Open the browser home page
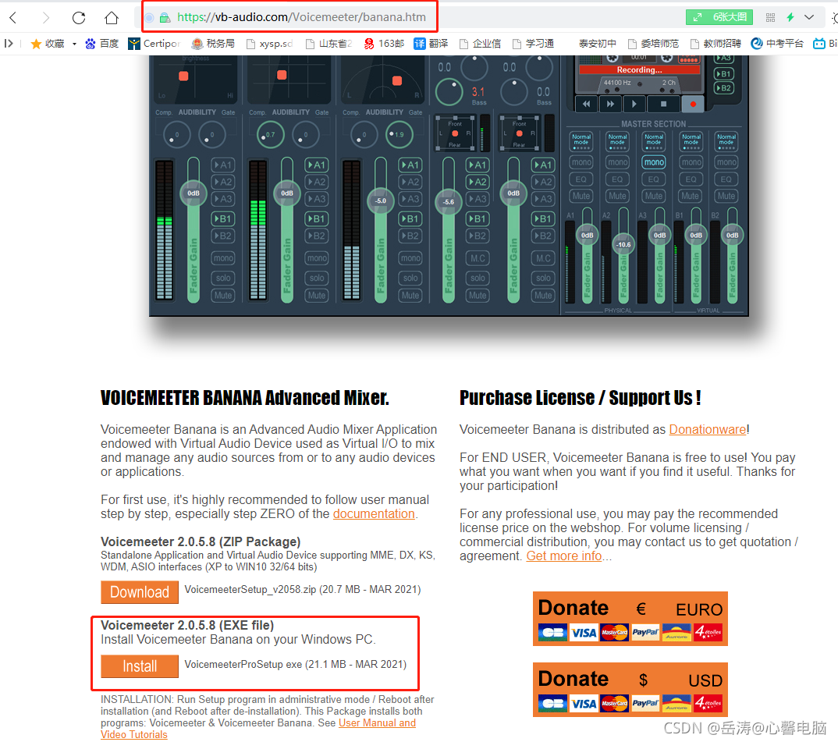The height and width of the screenshot is (742, 838). click(111, 18)
